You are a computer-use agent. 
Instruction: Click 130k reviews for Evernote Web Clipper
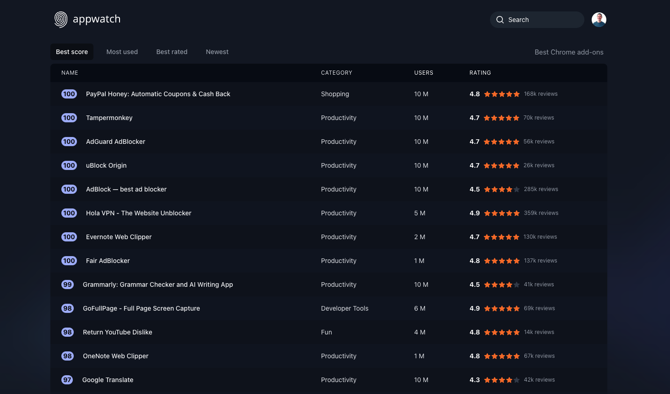pos(540,237)
